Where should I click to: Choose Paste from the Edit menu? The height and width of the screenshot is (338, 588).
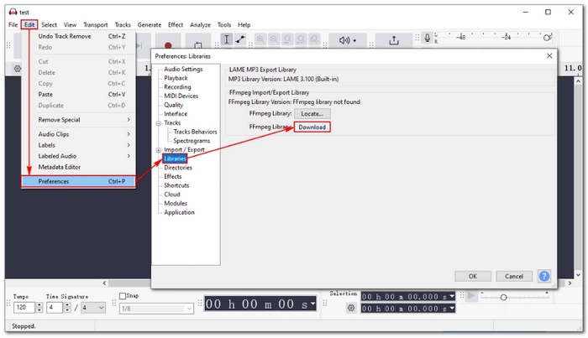78,94
